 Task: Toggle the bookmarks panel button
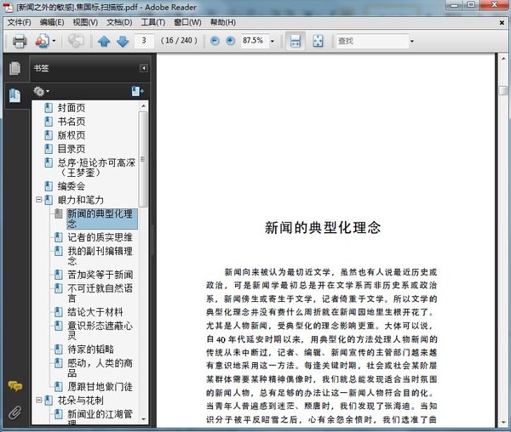pyautogui.click(x=14, y=95)
